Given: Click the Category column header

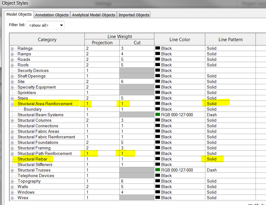Looking at the screenshot, I should point(47,40).
